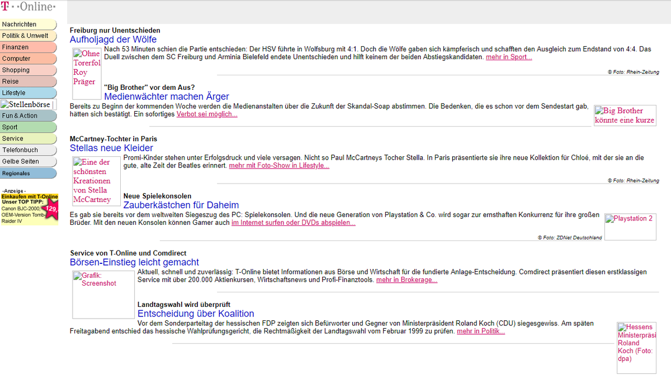Image resolution: width=671 pixels, height=390 pixels.
Task: Open the Nachrichten section
Action: coord(29,25)
